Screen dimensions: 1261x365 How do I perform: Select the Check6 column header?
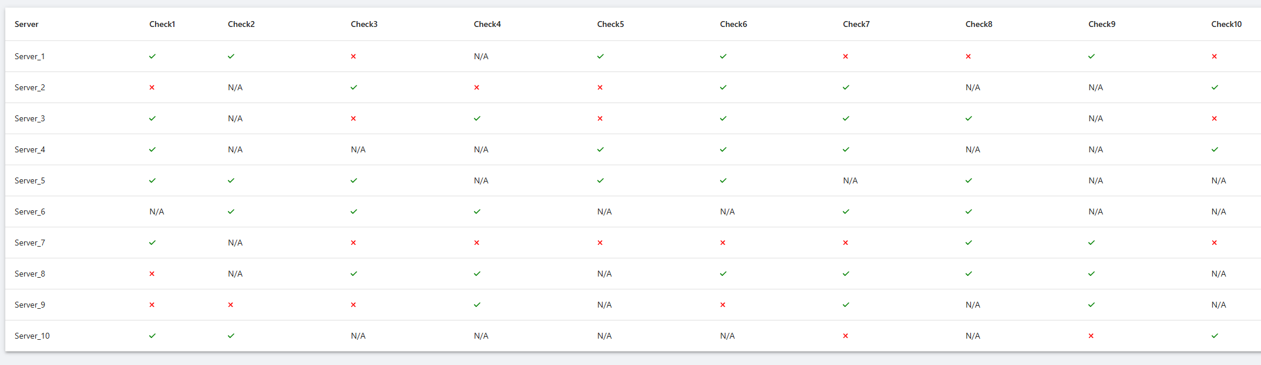[x=734, y=24]
